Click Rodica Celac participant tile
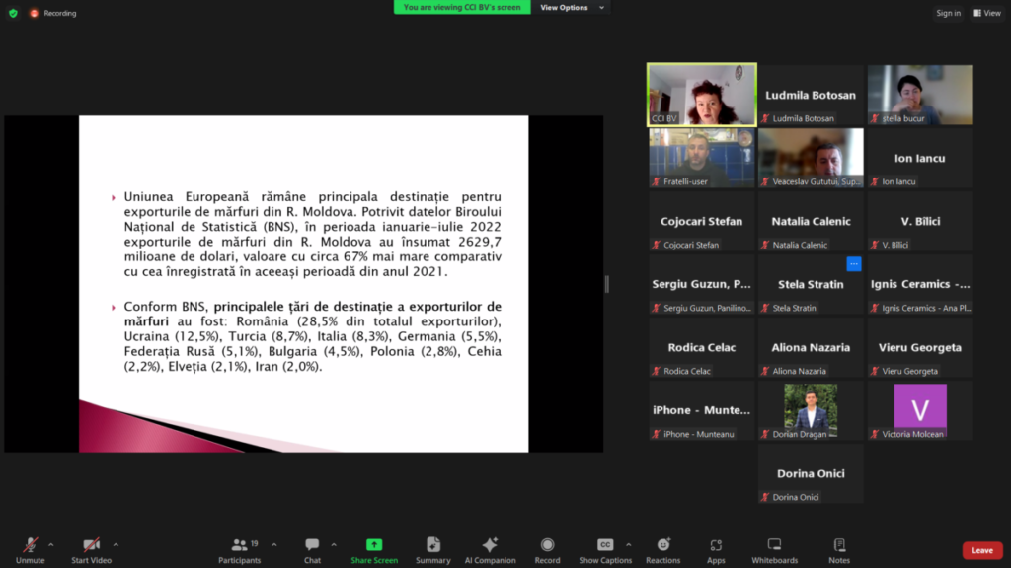Screen dimensions: 1011x568 click(x=702, y=347)
